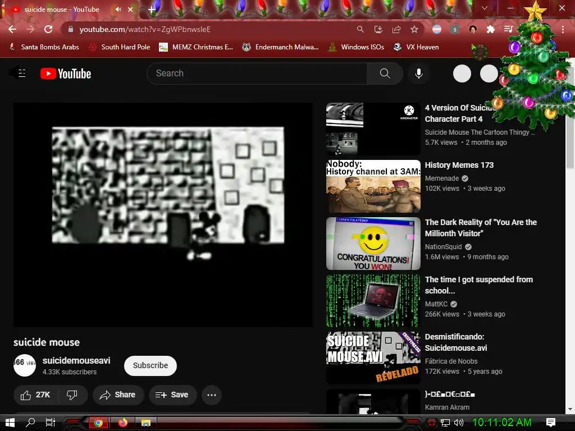Like the video with thumbs up

(x=35, y=395)
